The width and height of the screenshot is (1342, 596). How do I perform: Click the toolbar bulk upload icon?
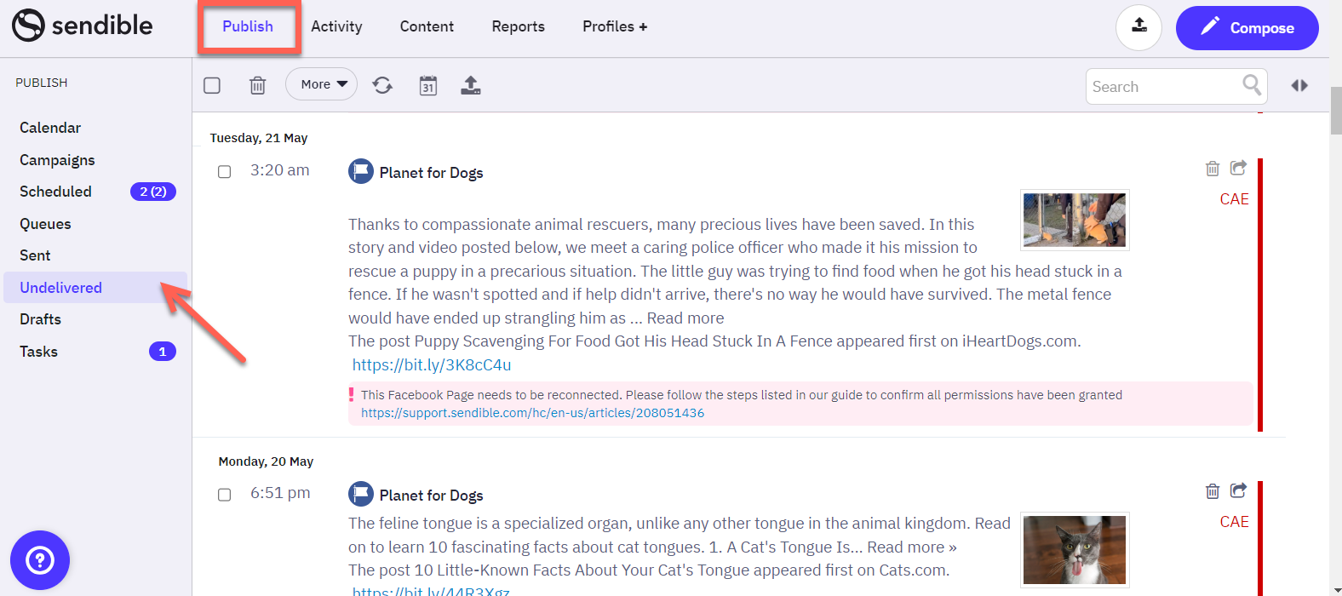pyautogui.click(x=471, y=85)
